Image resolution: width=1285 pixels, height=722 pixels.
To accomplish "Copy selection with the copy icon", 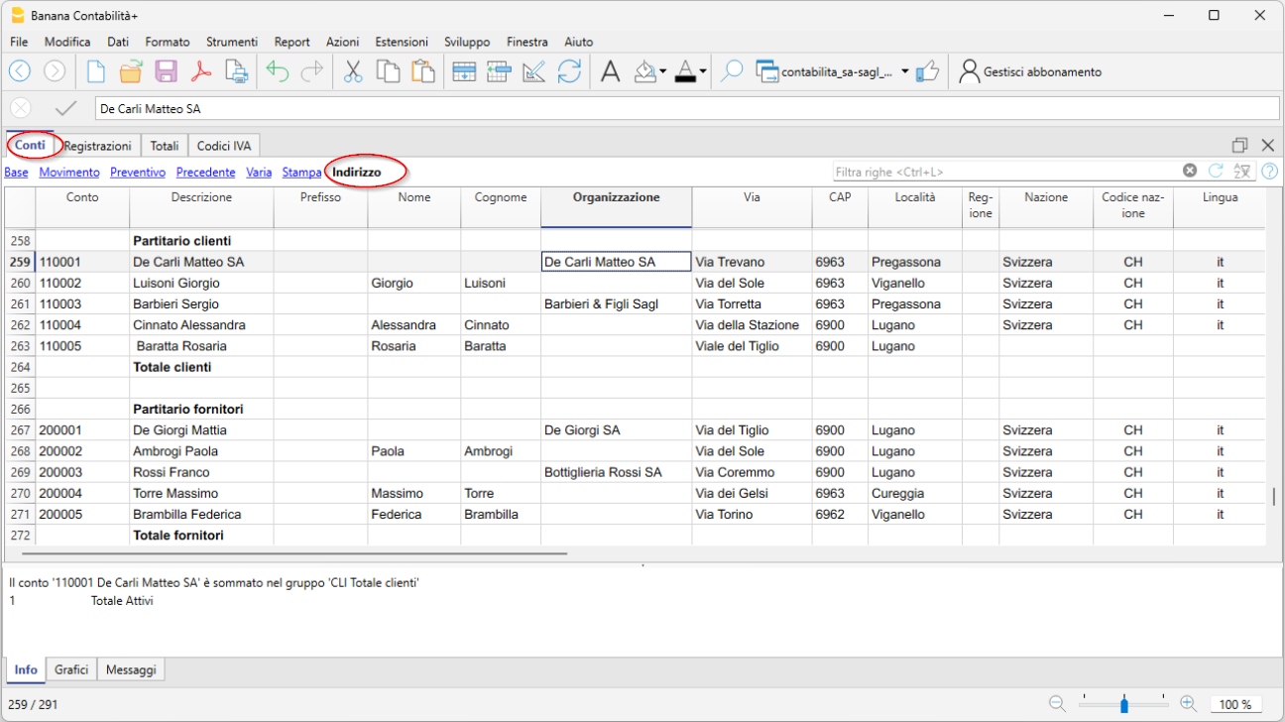I will point(388,71).
